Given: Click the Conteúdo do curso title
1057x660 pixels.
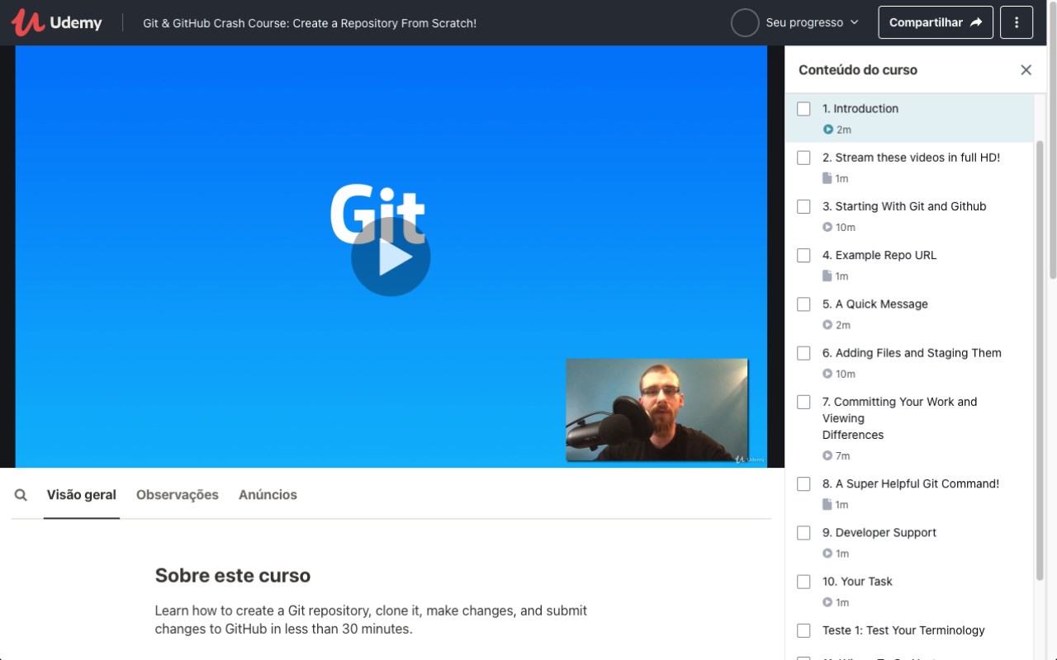Looking at the screenshot, I should (858, 70).
